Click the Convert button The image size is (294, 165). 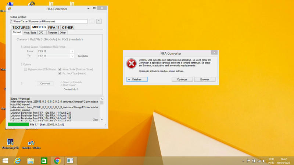[45, 84]
